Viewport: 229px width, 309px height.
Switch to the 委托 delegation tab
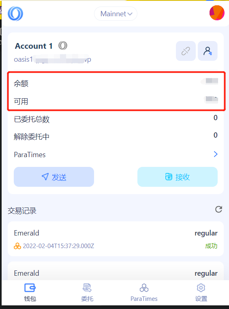tap(87, 292)
